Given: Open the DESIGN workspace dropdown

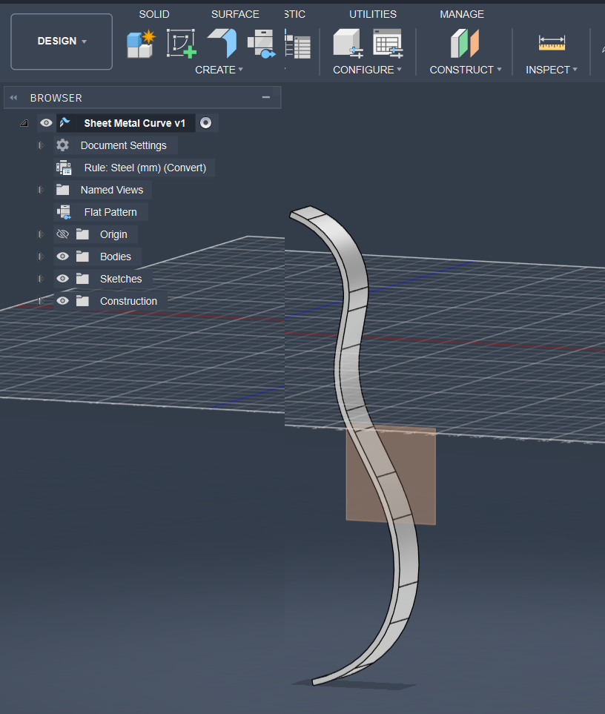Looking at the screenshot, I should point(61,42).
